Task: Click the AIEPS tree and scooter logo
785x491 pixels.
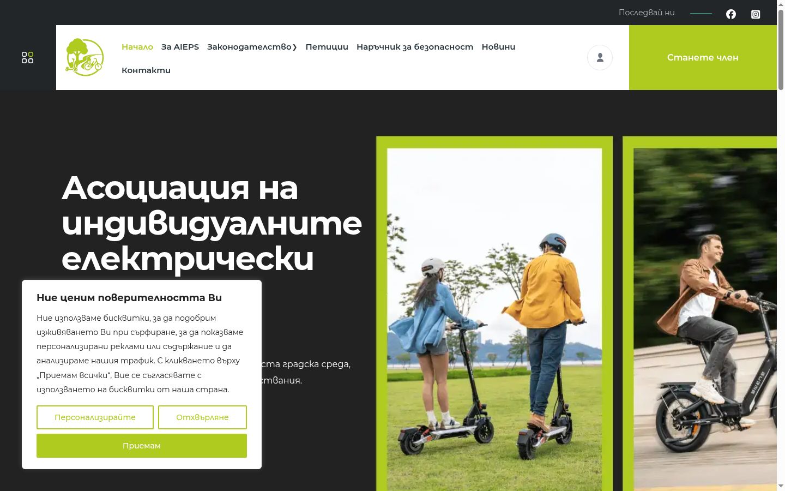Action: click(84, 57)
